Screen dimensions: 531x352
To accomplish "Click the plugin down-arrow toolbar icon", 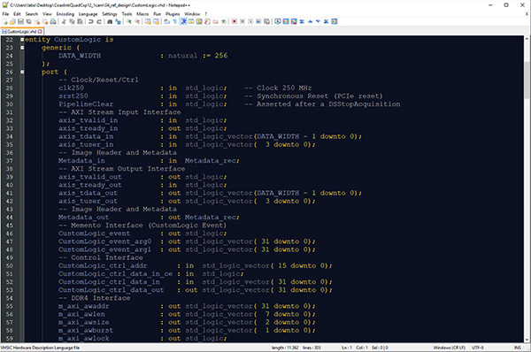I will pyautogui.click(x=318, y=21).
